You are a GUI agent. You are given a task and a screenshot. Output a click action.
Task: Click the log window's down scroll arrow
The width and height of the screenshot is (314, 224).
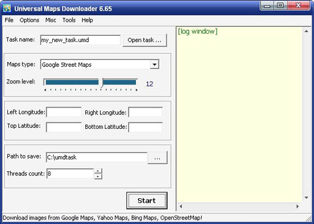[306, 198]
